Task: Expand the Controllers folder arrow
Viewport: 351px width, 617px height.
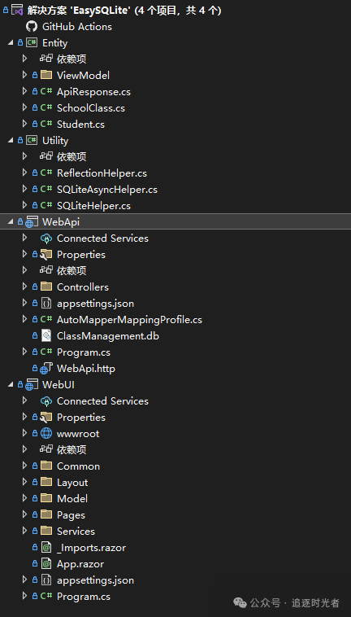Action: tap(24, 287)
